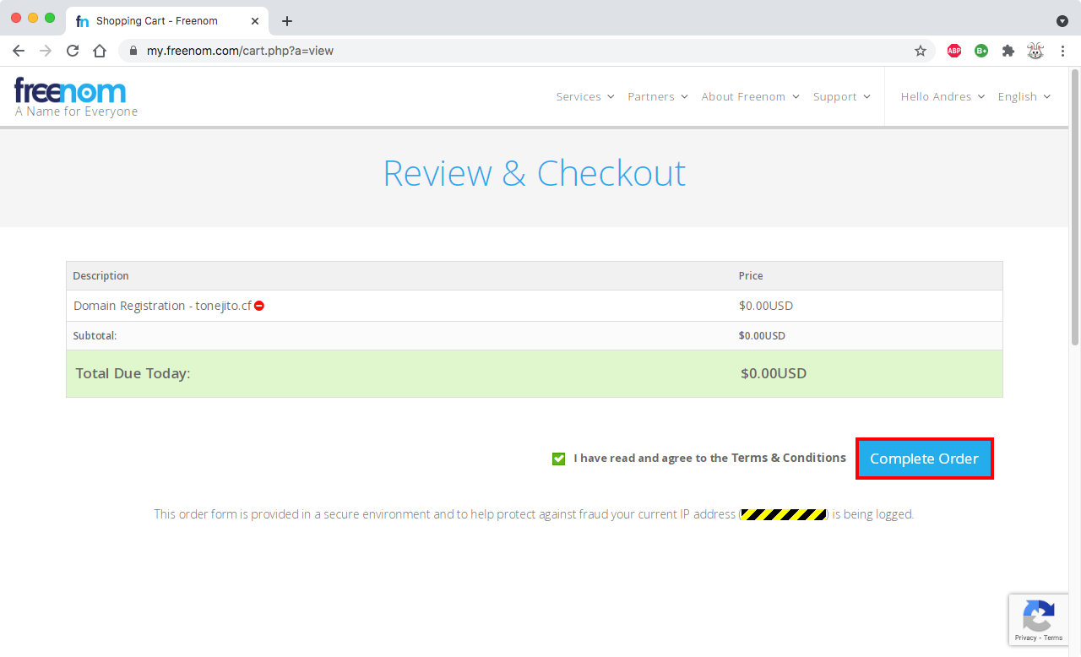
Task: Open Chrome three-dot menu
Action: pos(1062,51)
